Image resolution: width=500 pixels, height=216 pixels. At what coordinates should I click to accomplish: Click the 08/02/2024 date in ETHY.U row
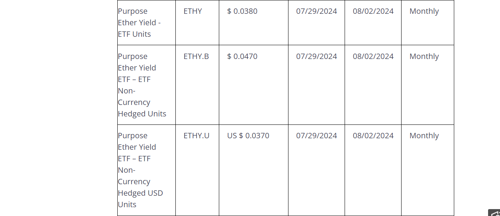pyautogui.click(x=373, y=136)
